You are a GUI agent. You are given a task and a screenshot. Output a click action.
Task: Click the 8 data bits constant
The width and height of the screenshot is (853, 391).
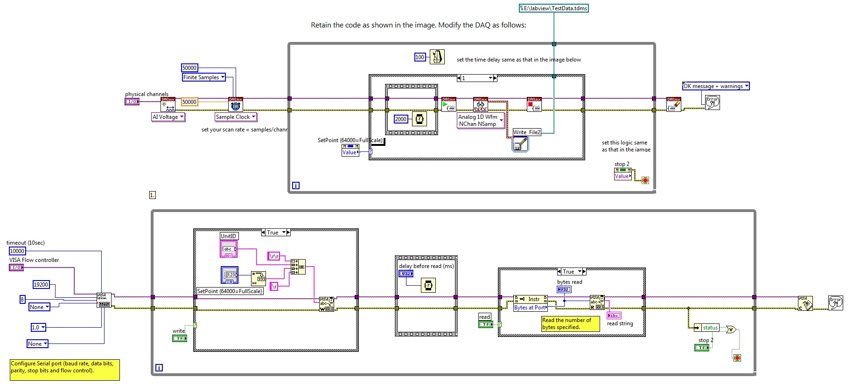[22, 299]
